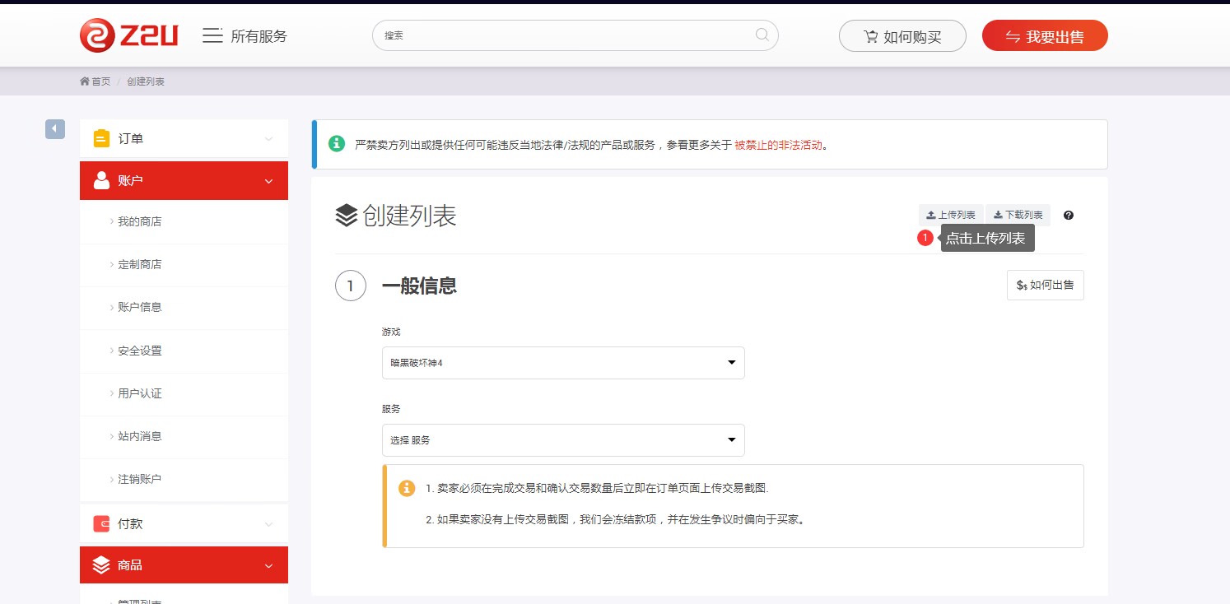Viewport: 1230px width, 604px height.
Task: Click the question mark help icon
Action: tap(1069, 216)
